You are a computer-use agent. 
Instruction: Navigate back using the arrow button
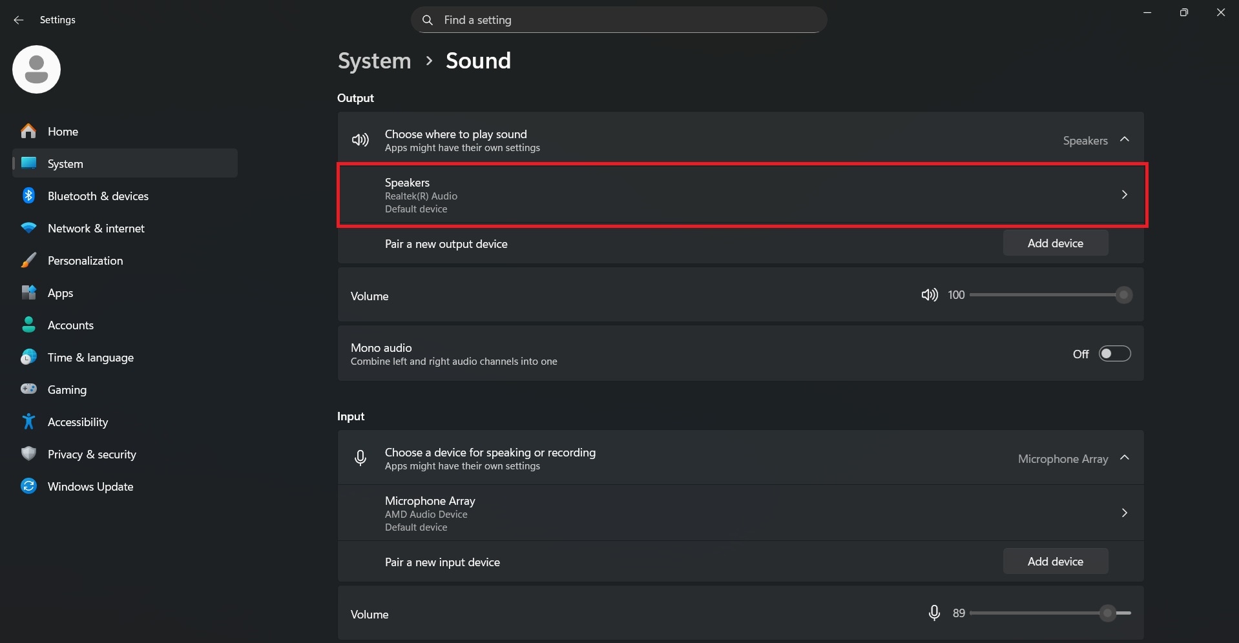[19, 20]
